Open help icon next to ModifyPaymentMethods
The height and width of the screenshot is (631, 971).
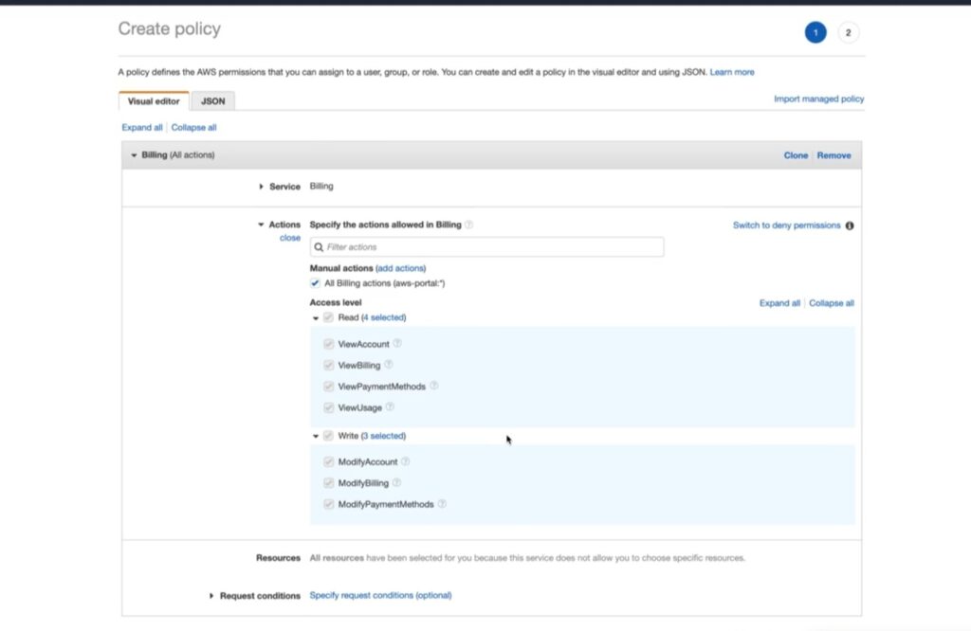[x=442, y=503]
